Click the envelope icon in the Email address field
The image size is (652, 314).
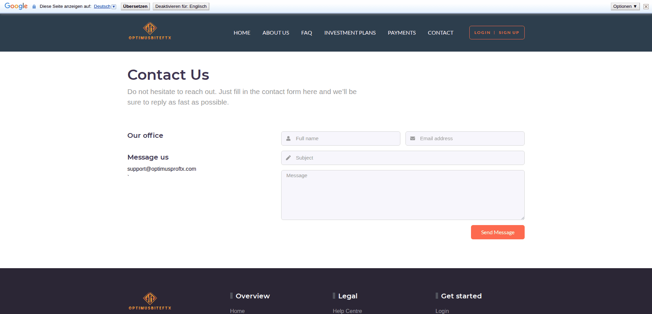(x=413, y=138)
